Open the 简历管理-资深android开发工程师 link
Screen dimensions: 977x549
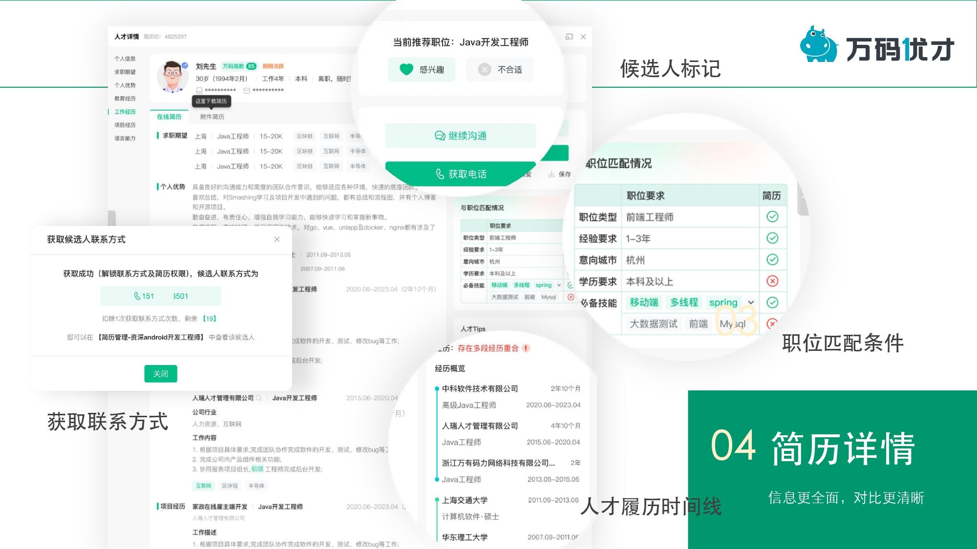(x=150, y=337)
